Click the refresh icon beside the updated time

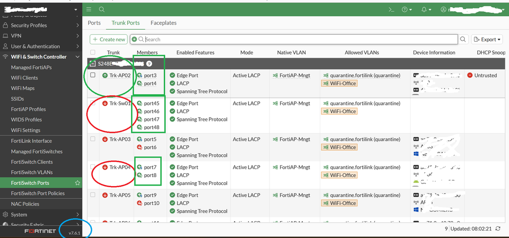(497, 229)
